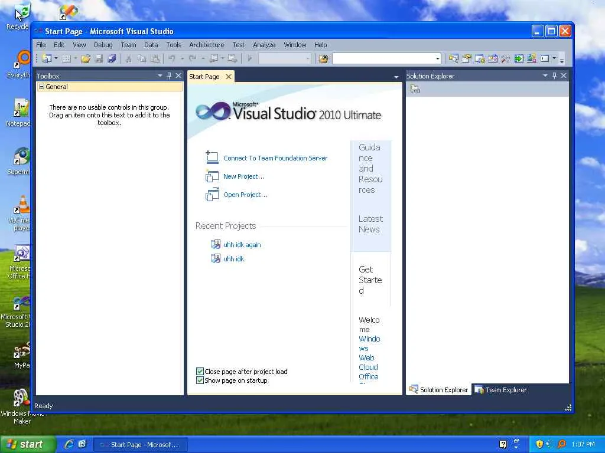Toggle Show page on startup checkbox

(x=200, y=380)
